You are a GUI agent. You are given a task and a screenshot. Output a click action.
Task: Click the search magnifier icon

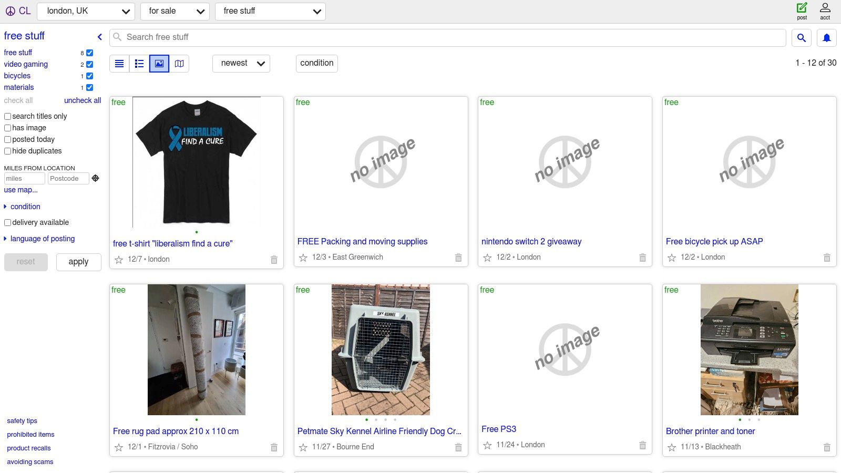pyautogui.click(x=802, y=37)
